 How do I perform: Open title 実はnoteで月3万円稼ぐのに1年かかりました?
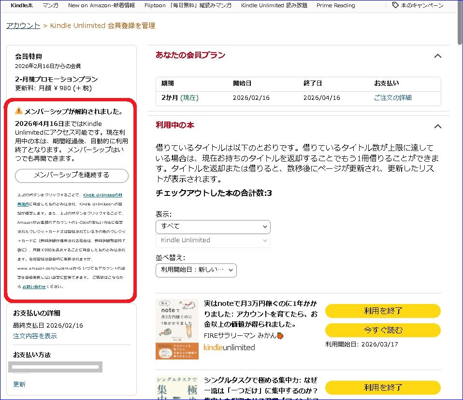pos(260,314)
